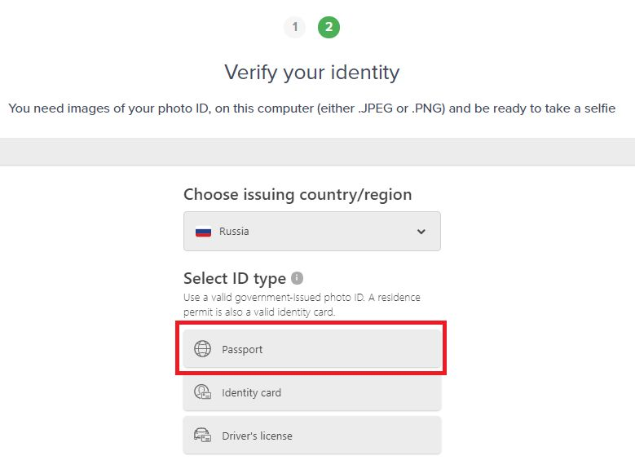Click the gray divider bar below instructions
635x469 pixels.
tap(318, 152)
